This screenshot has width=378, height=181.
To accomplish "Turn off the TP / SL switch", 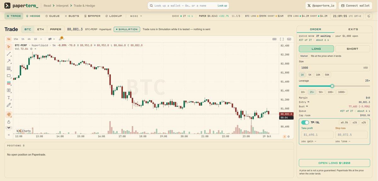I will [x=305, y=122].
